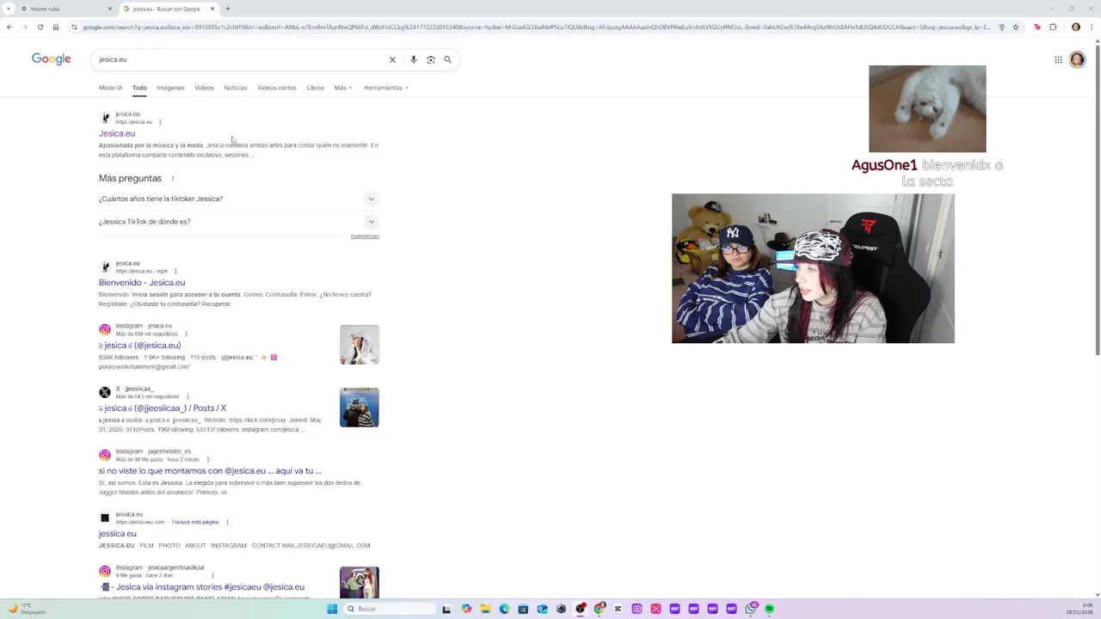The height and width of the screenshot is (619, 1101).
Task: Open Copilot from the taskbar
Action: pos(466,609)
